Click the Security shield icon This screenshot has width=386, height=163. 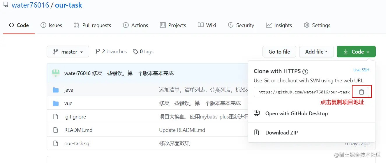point(231,25)
